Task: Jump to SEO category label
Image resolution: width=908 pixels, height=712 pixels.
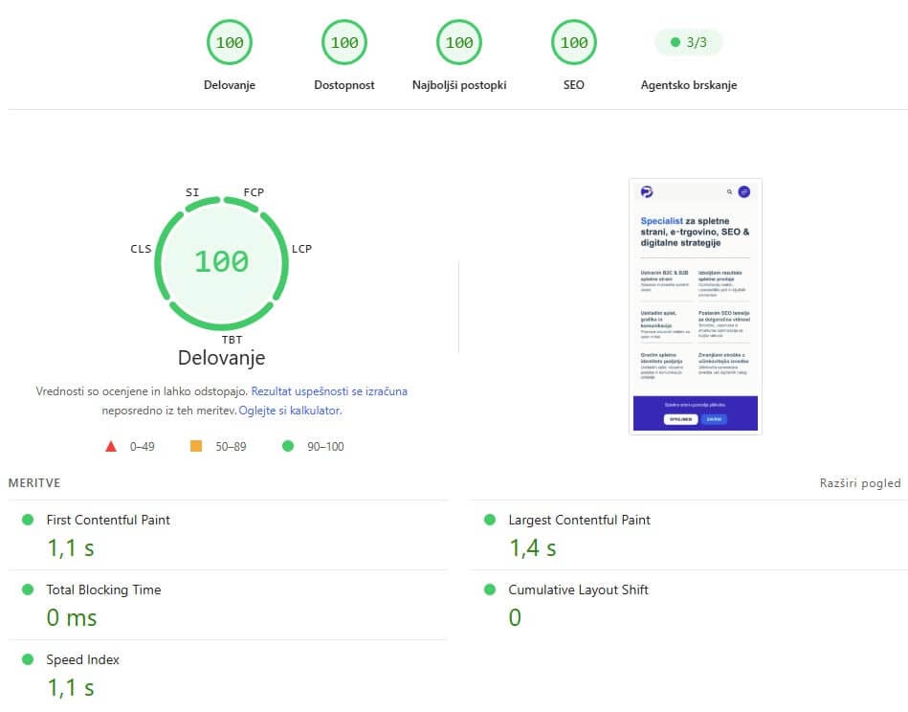Action: 573,85
